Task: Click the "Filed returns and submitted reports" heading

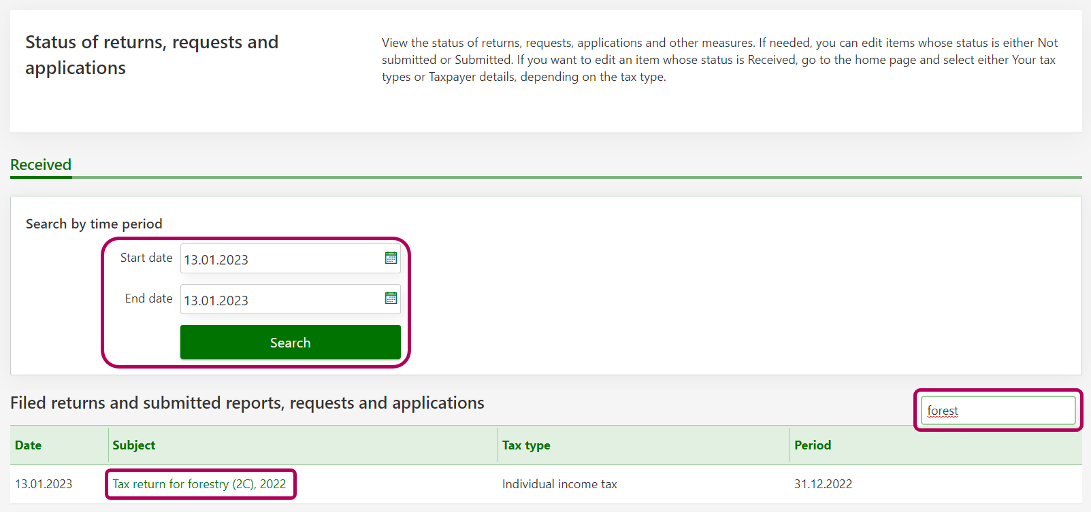Action: pyautogui.click(x=247, y=403)
